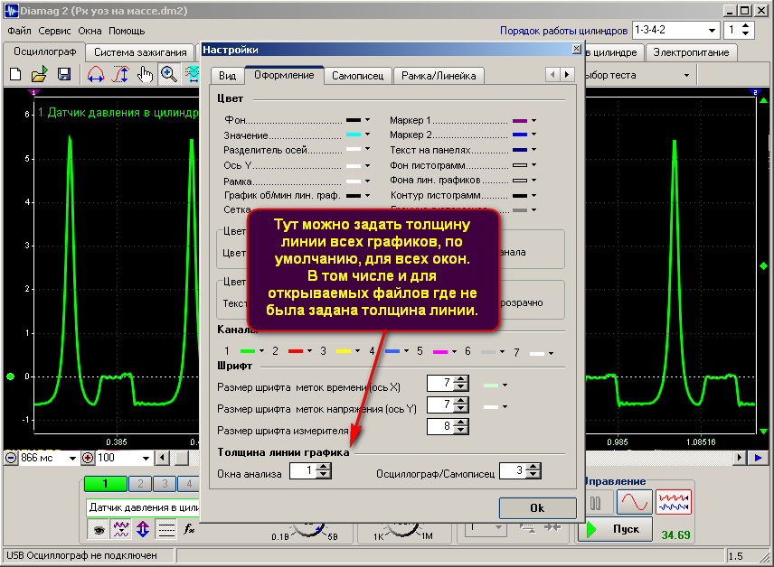Increase X-axis time label font size spinner

[x=461, y=379]
